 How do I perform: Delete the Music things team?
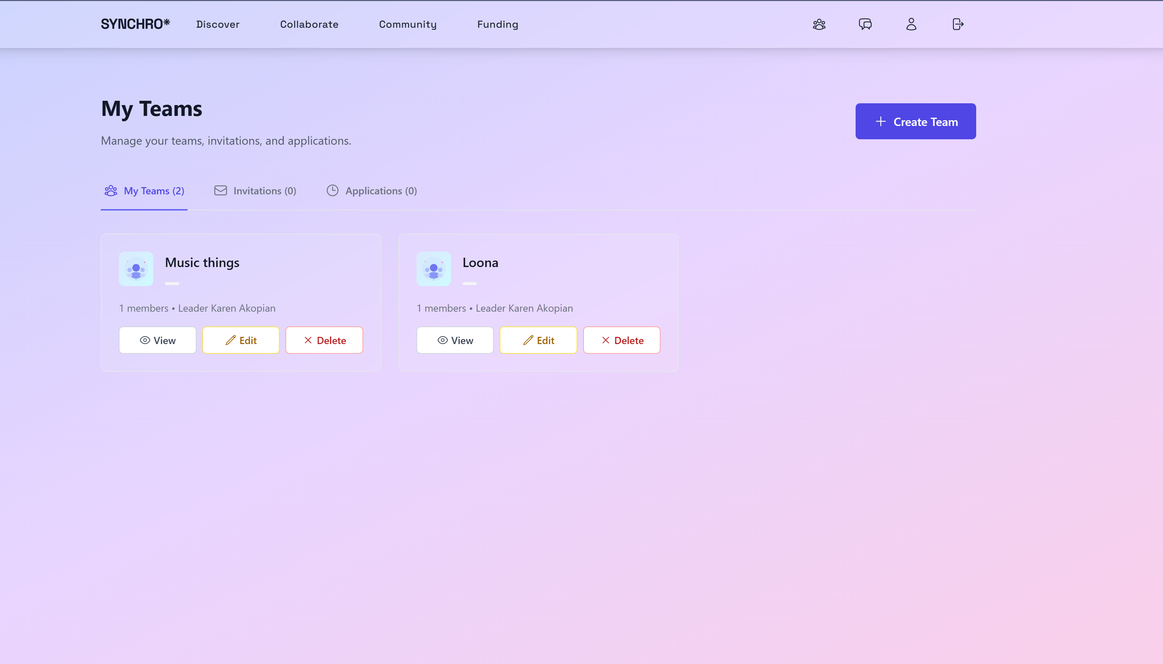[324, 340]
